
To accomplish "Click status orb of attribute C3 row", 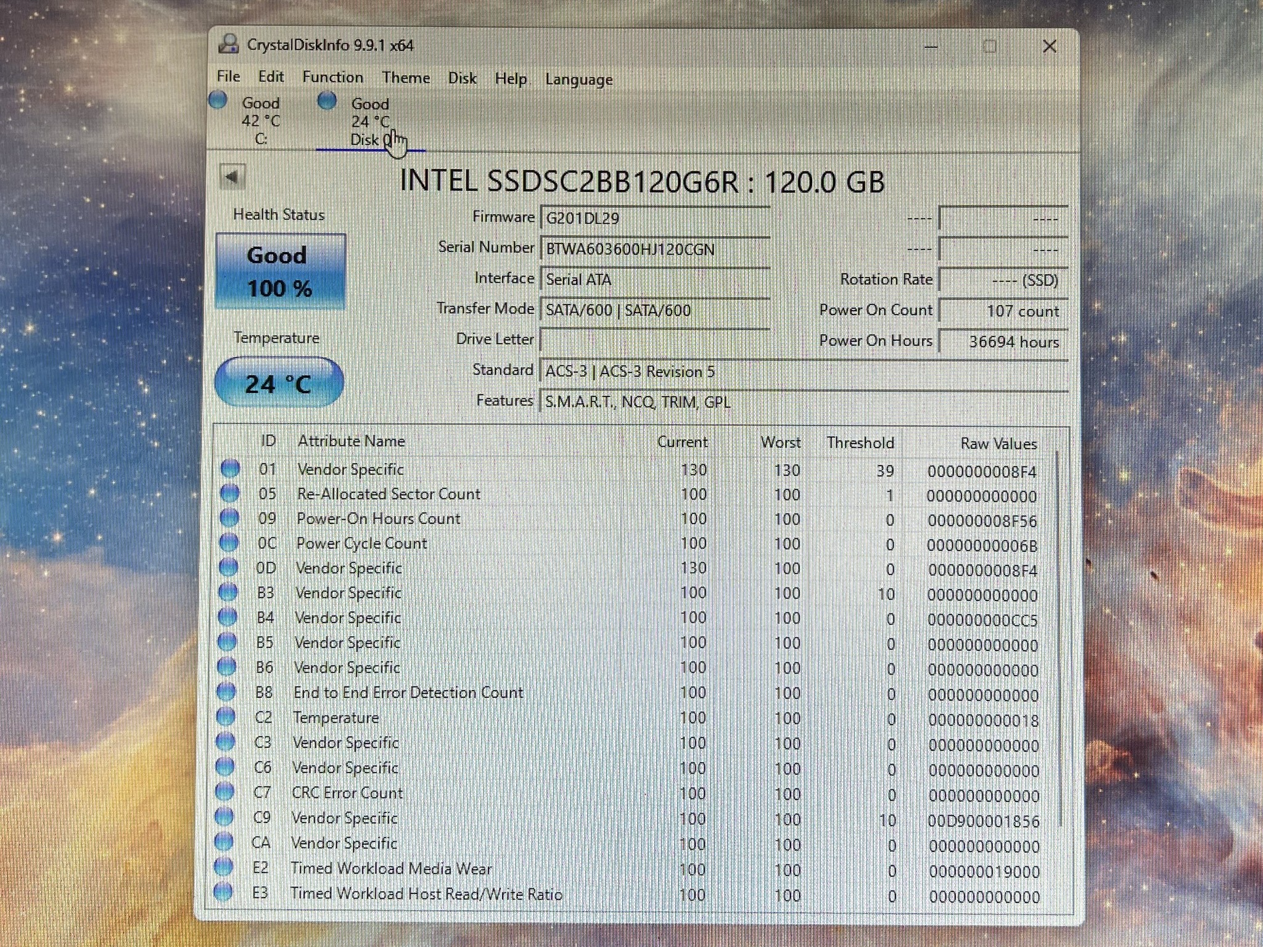I will tap(225, 742).
